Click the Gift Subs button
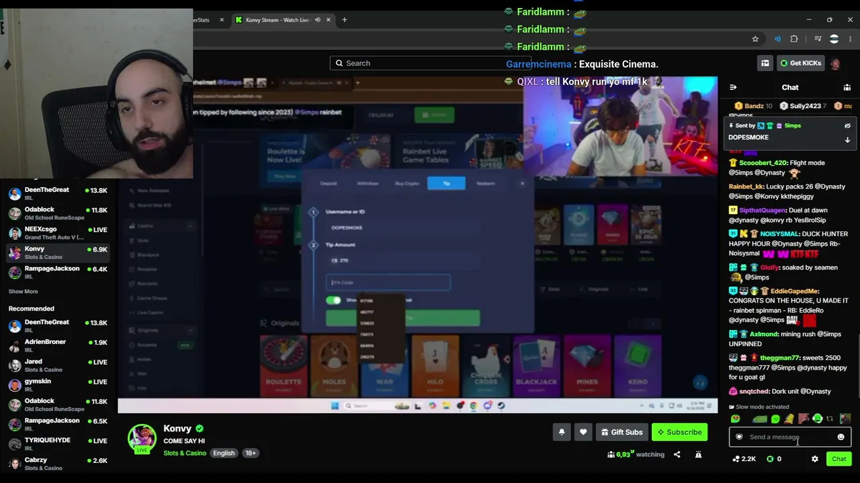This screenshot has height=483, width=860. point(621,432)
